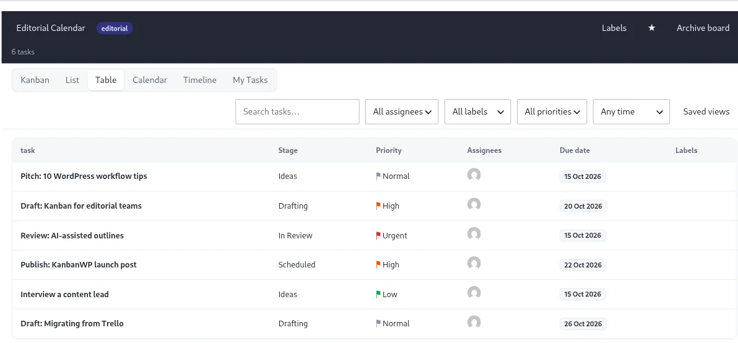
Task: Click the gray Normal flag for Migrating from Trello
Action: click(378, 324)
